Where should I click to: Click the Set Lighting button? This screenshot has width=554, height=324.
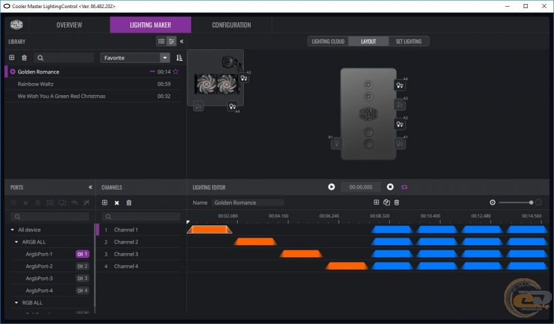point(408,41)
